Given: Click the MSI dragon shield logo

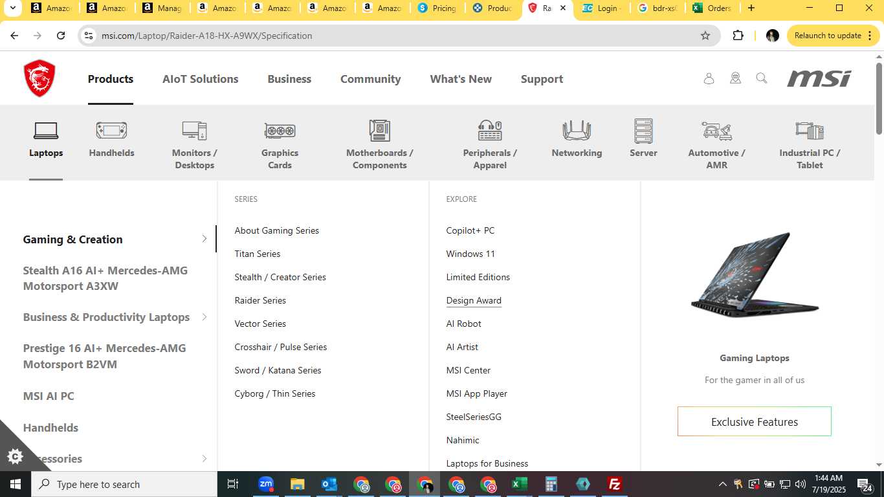Looking at the screenshot, I should coord(39,78).
